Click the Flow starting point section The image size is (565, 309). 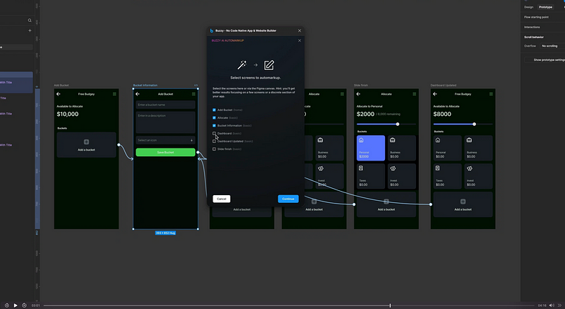coord(536,17)
